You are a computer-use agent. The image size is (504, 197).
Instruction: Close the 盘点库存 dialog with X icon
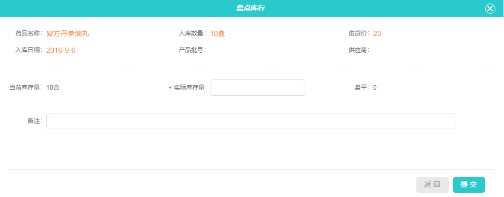pyautogui.click(x=490, y=9)
